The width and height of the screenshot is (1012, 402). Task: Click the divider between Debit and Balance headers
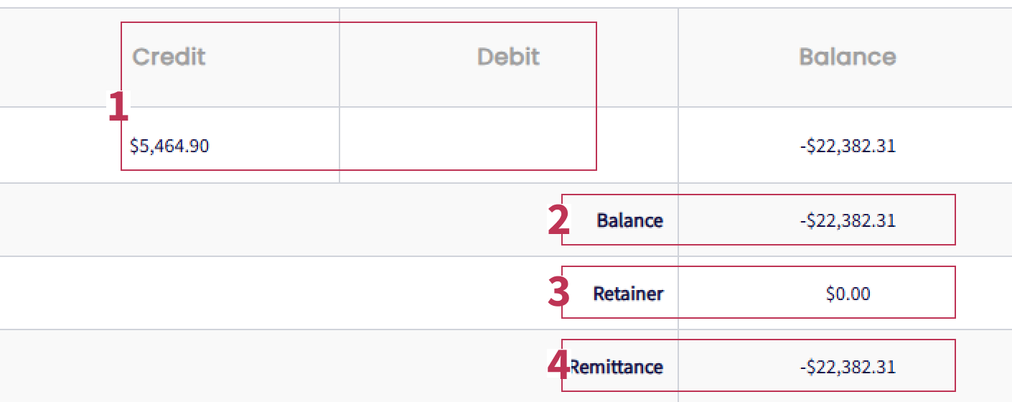coord(678,57)
